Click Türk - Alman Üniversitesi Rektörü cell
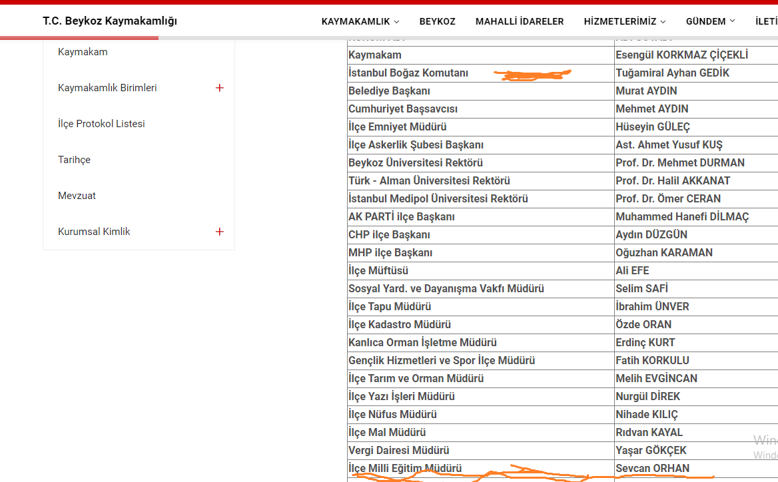The image size is (778, 482). [481, 180]
